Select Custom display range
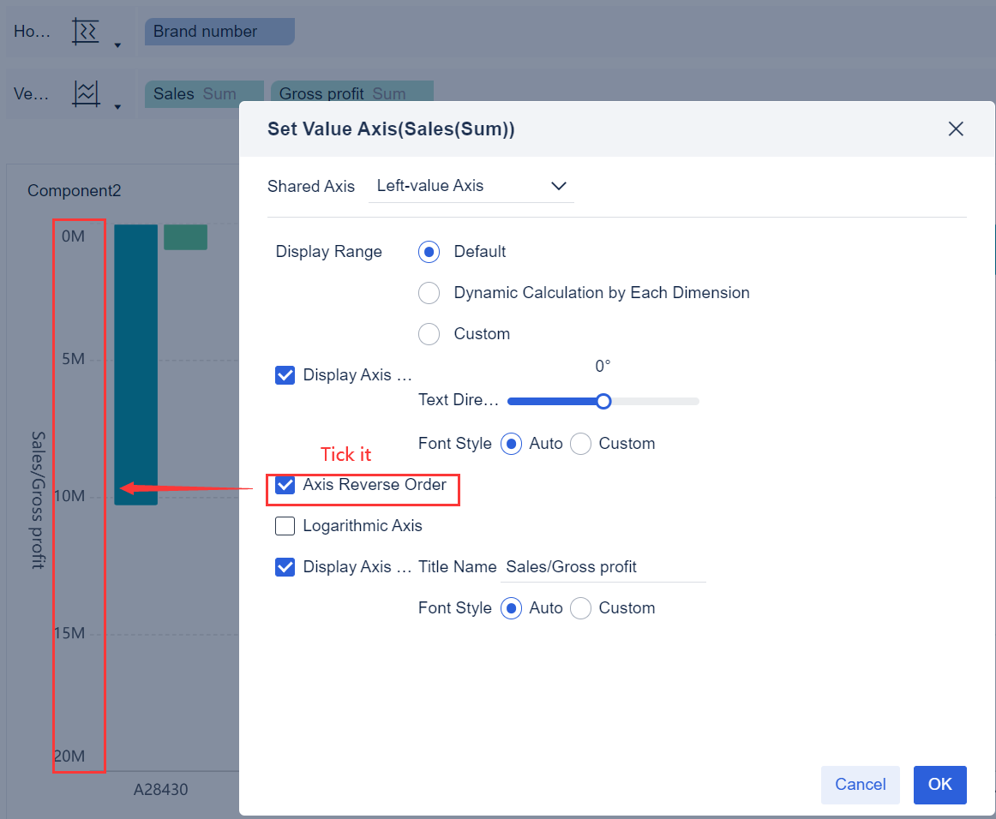The image size is (996, 819). click(x=429, y=334)
